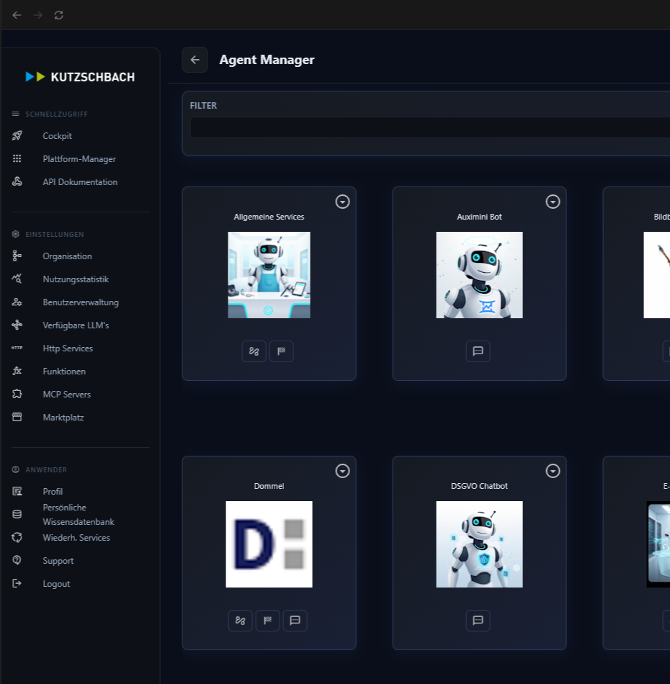Click the back arrow beside Agent Manager
670x684 pixels.
pos(195,60)
